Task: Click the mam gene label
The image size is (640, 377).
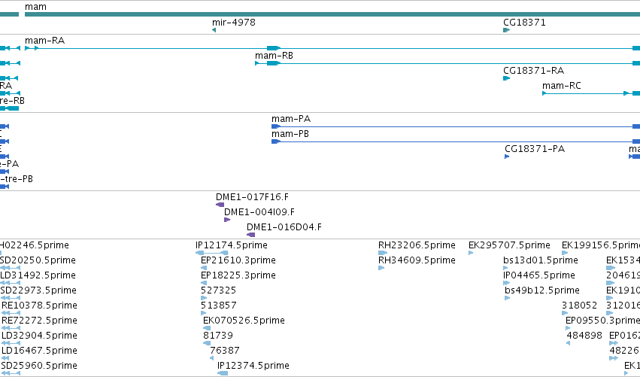Action: point(35,7)
